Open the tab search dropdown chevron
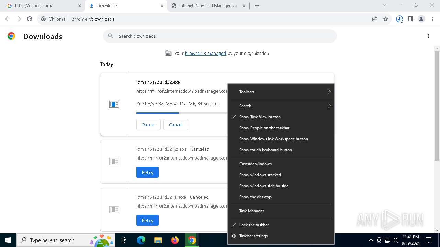 385,5
